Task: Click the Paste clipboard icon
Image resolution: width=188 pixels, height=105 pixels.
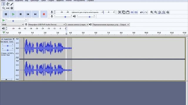Action: tap(128, 12)
